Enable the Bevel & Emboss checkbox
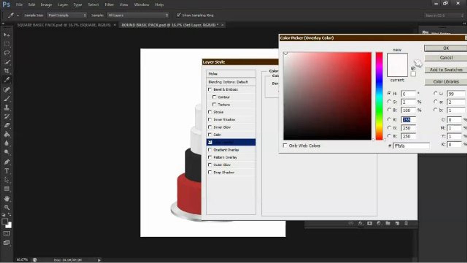Viewport: 467px width, 263px height. 210,89
